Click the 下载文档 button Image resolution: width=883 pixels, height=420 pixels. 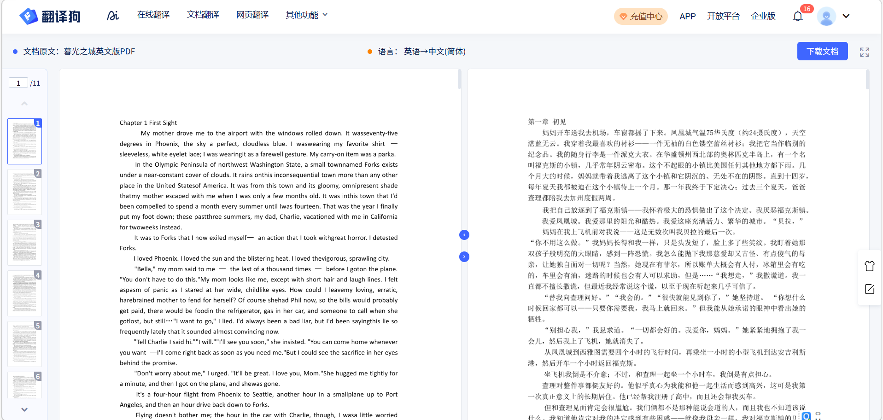pyautogui.click(x=822, y=52)
